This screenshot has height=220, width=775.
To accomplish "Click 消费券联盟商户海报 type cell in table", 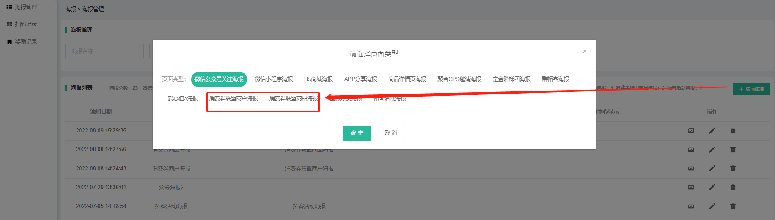I will tap(309, 169).
